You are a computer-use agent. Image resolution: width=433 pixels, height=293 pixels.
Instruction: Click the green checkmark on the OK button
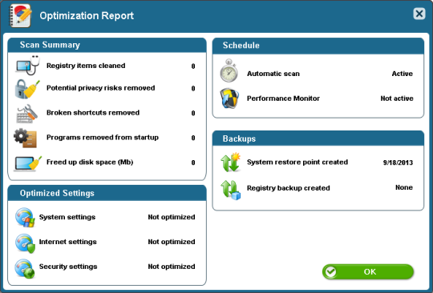pyautogui.click(x=330, y=271)
